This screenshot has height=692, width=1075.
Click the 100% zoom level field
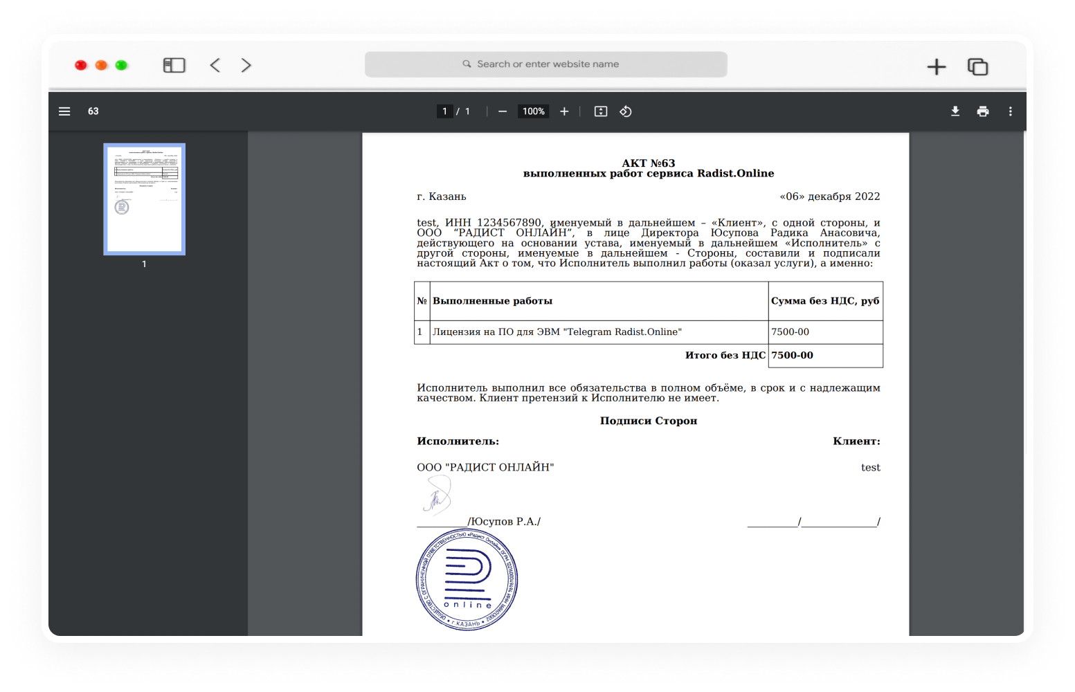click(533, 111)
